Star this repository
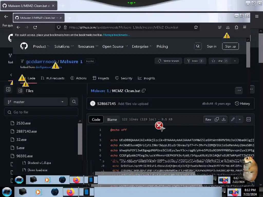Image resolution: width=263 pixels, height=197 pixels. (220, 61)
